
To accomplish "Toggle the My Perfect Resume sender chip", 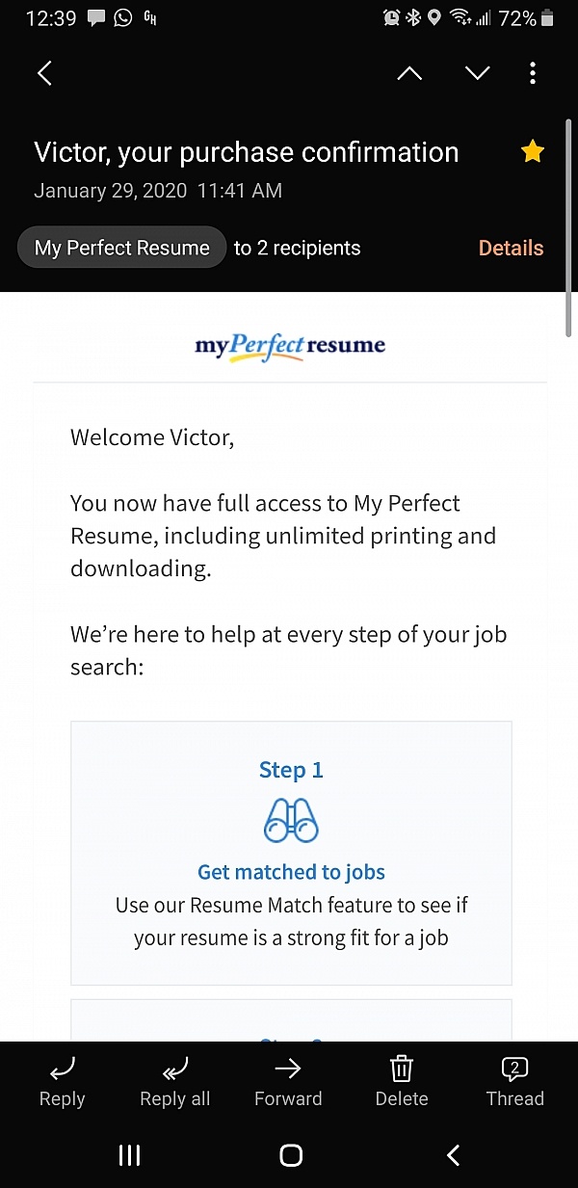I will tap(121, 247).
